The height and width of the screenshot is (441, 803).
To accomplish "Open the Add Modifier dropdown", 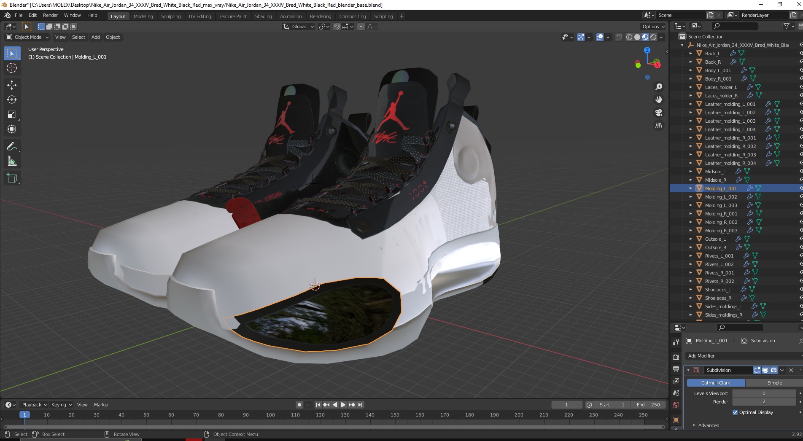I will point(743,356).
